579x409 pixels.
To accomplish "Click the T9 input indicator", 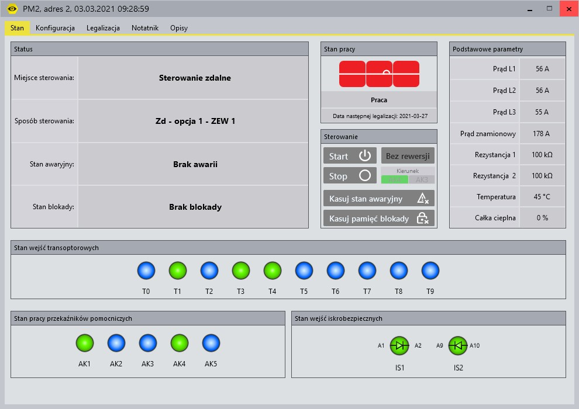I will [x=430, y=271].
